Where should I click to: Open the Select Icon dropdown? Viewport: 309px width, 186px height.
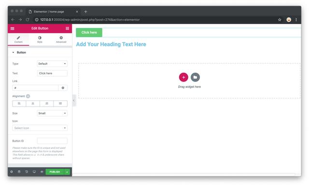point(40,128)
